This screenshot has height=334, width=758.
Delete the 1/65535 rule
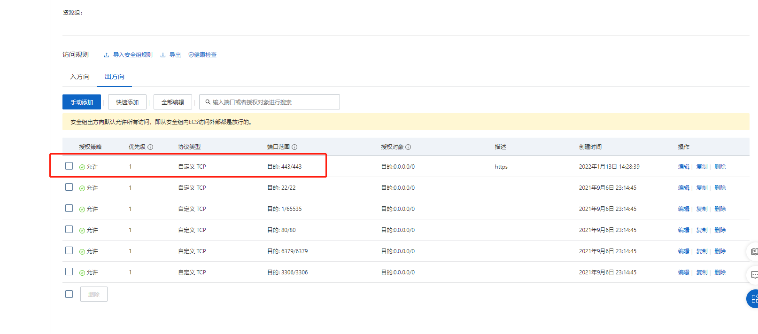[x=720, y=209]
